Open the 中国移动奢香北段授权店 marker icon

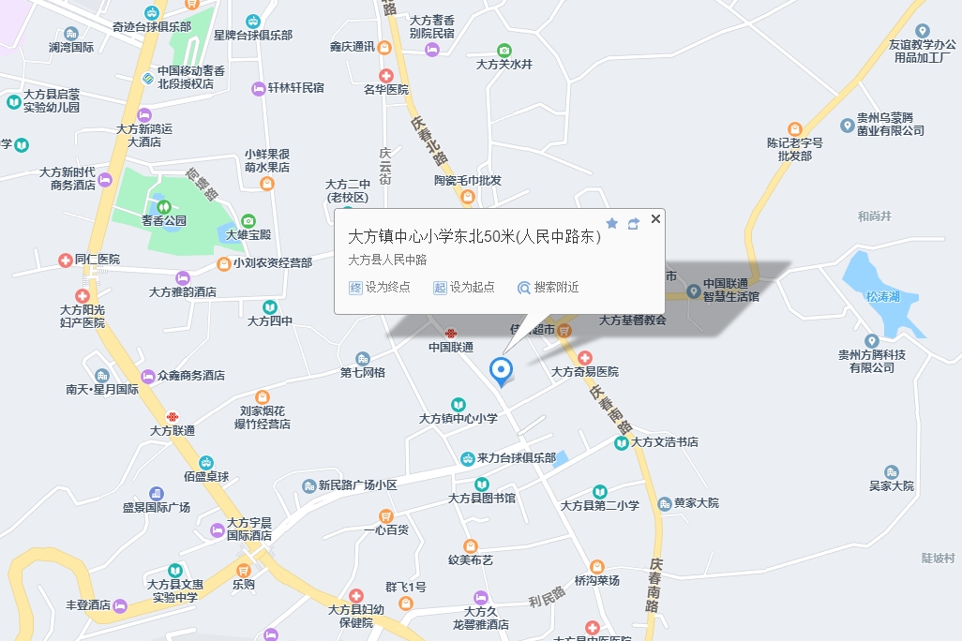pyautogui.click(x=148, y=78)
